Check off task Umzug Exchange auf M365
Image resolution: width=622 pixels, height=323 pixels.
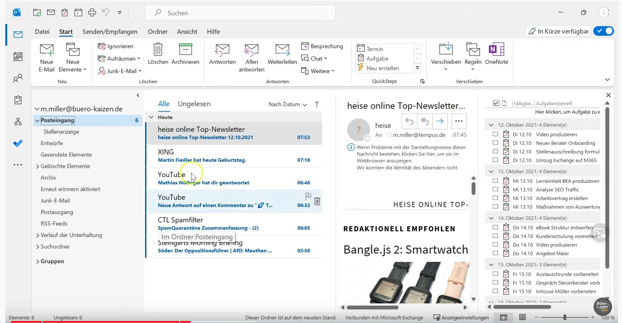[495, 160]
